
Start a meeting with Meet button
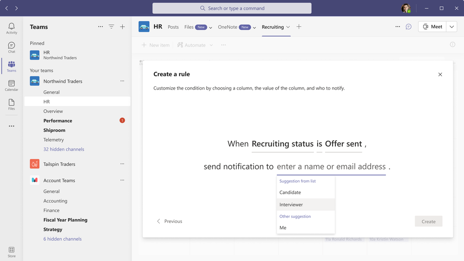(432, 26)
